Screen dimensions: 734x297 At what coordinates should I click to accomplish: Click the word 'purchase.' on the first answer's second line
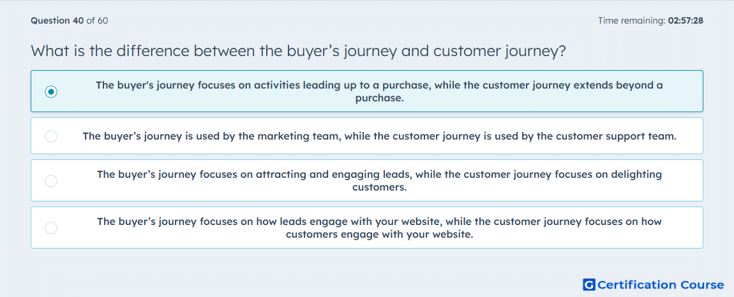tap(379, 99)
